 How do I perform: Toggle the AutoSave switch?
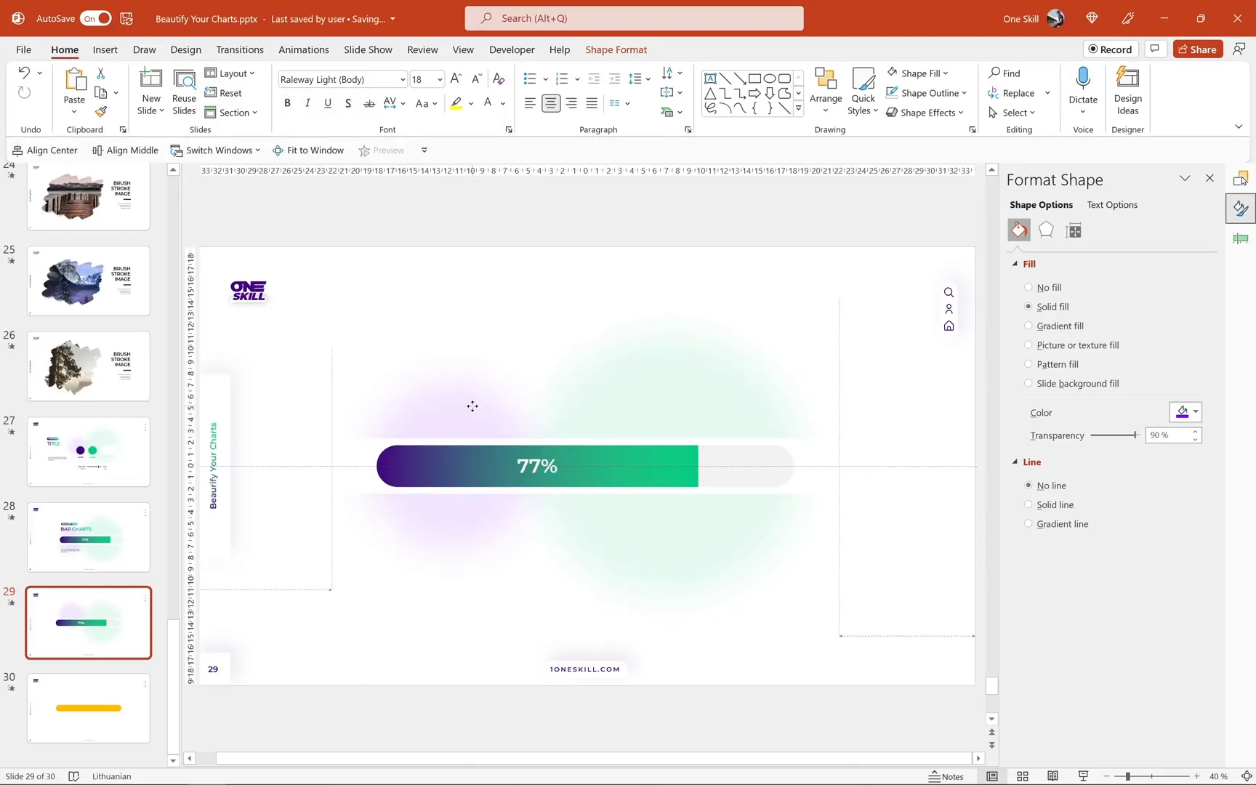[96, 18]
